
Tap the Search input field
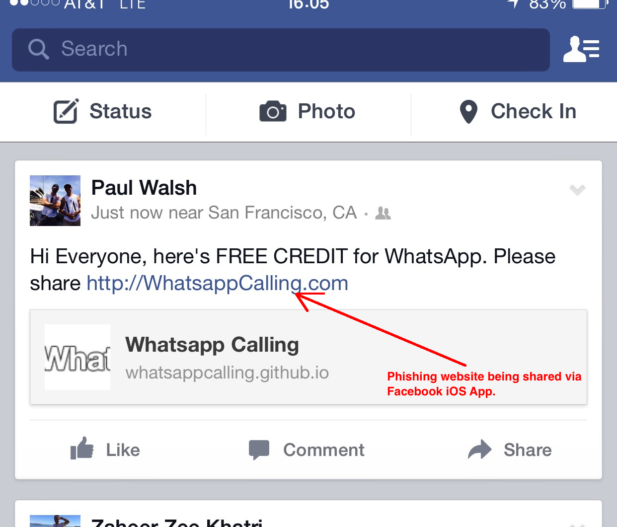click(281, 50)
